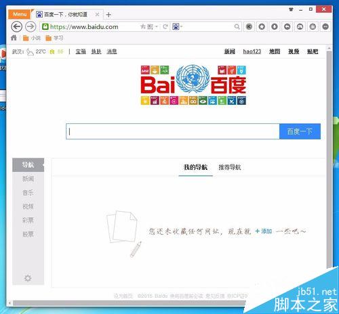Click the star bookmarks toolbar button

(262, 26)
